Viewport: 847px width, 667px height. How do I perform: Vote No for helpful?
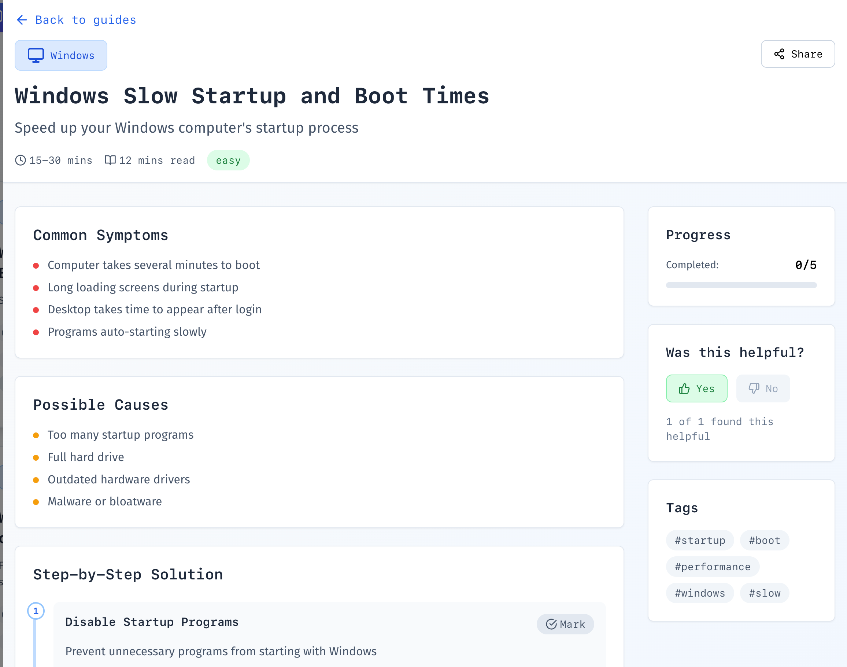pyautogui.click(x=763, y=388)
